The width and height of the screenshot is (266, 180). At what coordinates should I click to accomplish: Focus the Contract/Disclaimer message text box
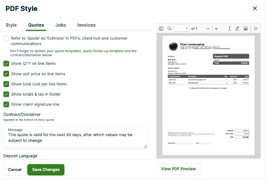(75, 137)
